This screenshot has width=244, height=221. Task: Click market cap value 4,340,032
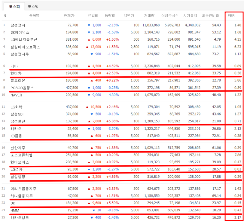point(193,25)
